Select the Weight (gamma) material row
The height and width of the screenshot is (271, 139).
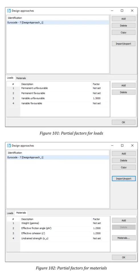(58, 223)
